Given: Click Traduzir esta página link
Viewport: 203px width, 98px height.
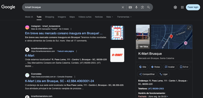Looking at the screenshot, I should (65, 51).
